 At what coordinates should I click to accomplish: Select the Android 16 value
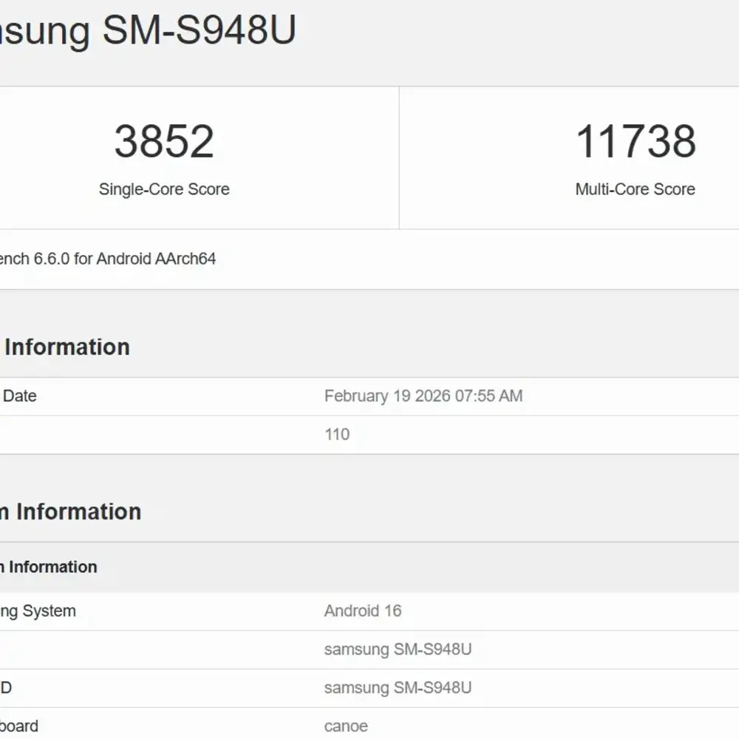(363, 611)
